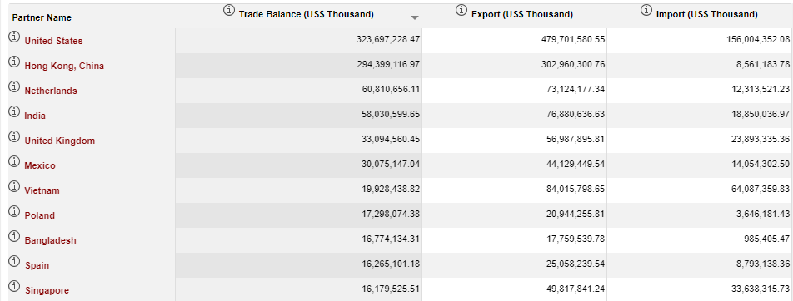Click the info icon in Import header
This screenshot has height=301, width=793.
[x=646, y=10]
